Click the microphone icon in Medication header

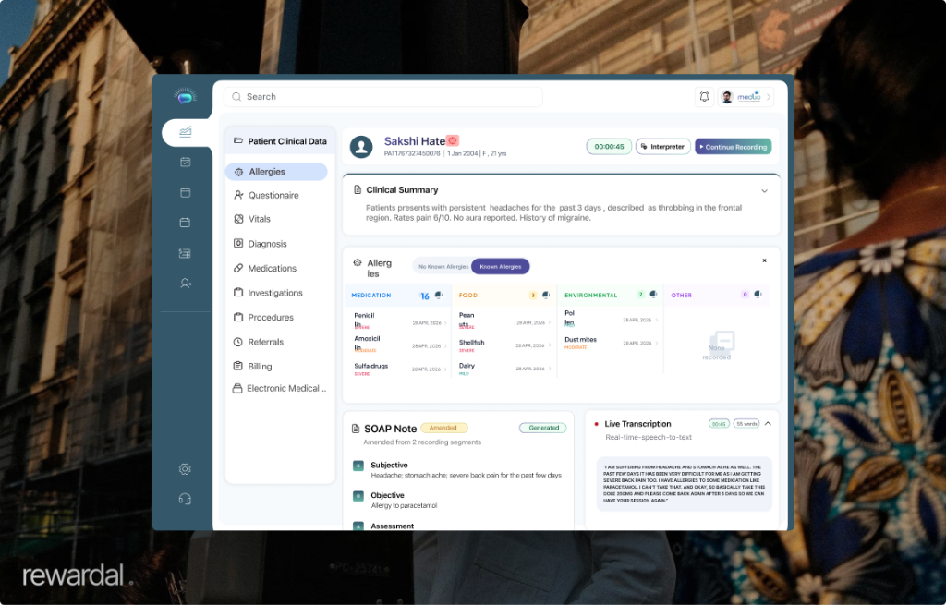click(439, 295)
